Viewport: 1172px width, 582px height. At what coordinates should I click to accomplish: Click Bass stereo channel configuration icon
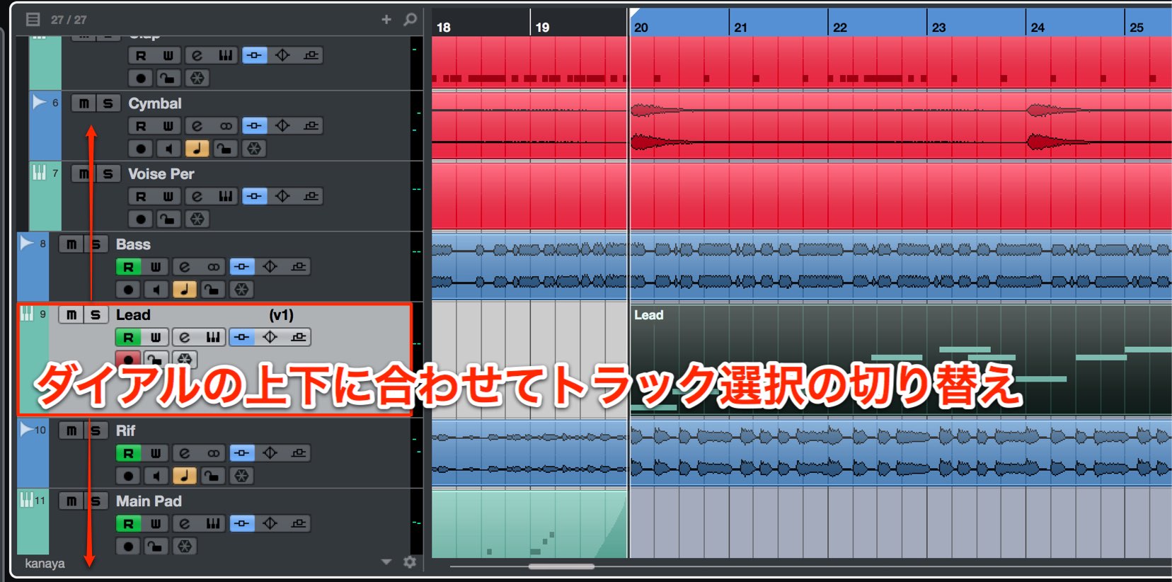213,267
